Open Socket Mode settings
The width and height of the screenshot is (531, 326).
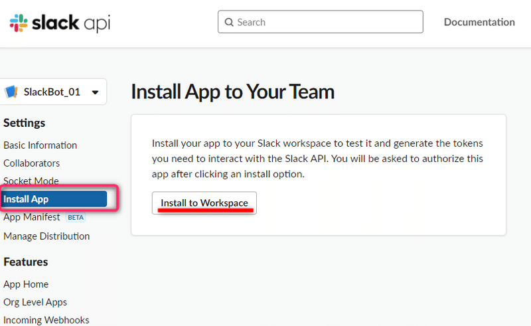click(31, 181)
